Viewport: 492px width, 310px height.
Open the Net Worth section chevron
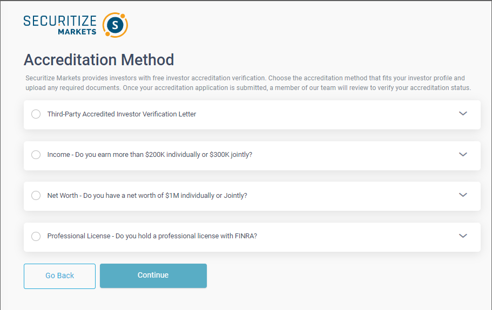coord(463,195)
